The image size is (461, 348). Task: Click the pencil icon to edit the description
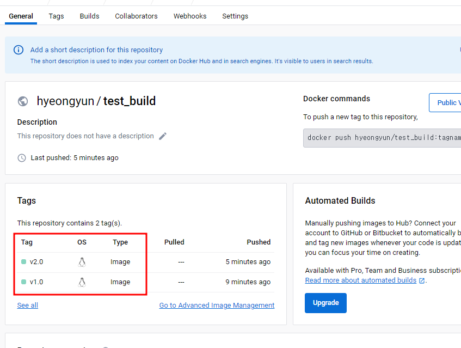(x=163, y=136)
